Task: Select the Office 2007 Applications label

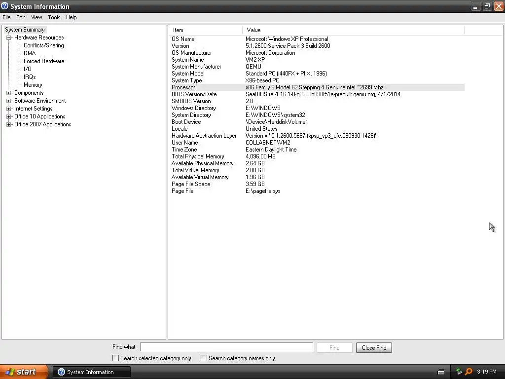Action: click(43, 124)
